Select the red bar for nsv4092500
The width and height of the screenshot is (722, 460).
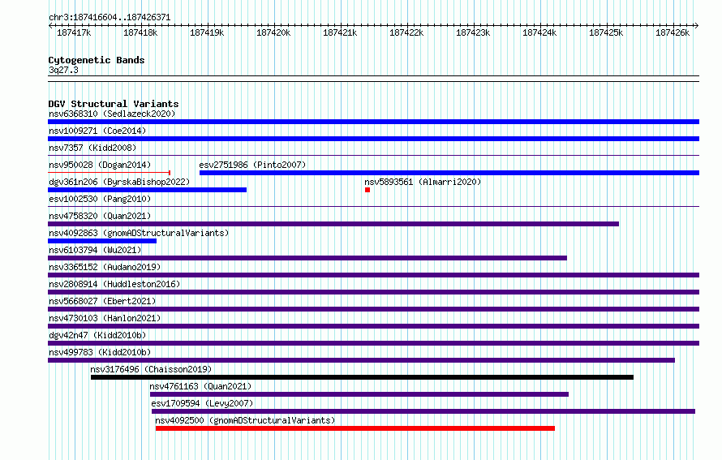(355, 428)
